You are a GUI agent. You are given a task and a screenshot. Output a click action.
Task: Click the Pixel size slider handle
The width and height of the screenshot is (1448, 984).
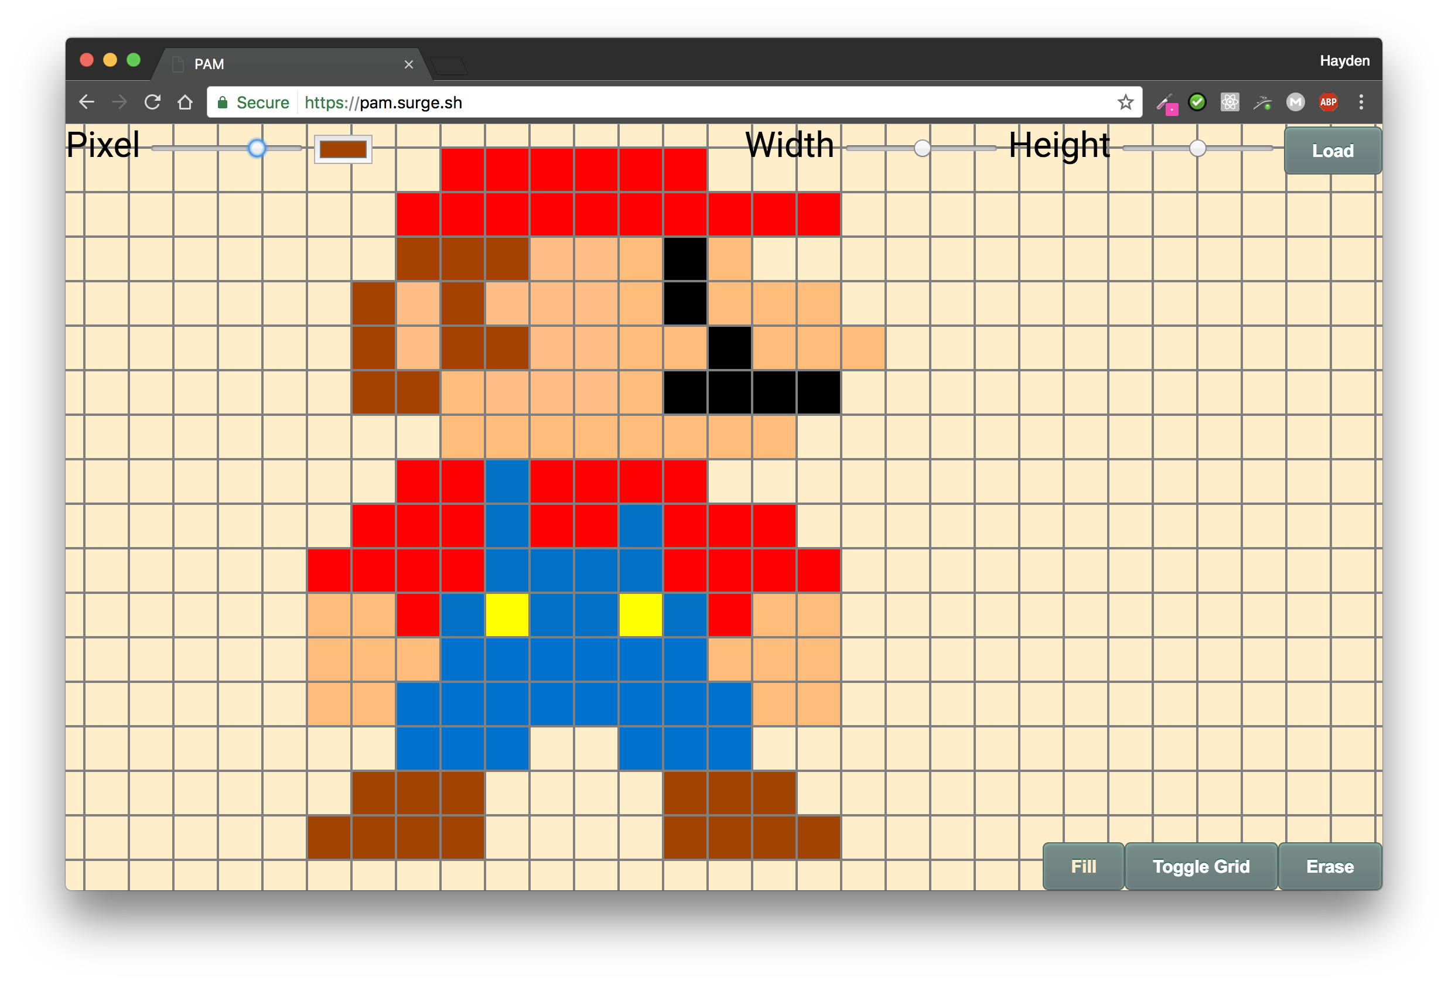pos(257,148)
